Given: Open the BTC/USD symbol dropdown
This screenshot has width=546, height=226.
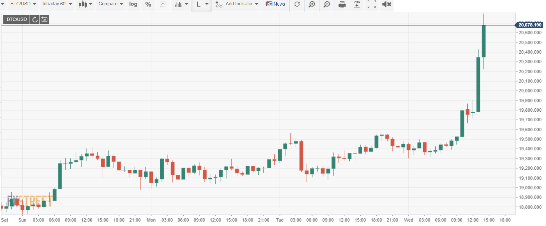Looking at the screenshot, I should pos(23,4).
